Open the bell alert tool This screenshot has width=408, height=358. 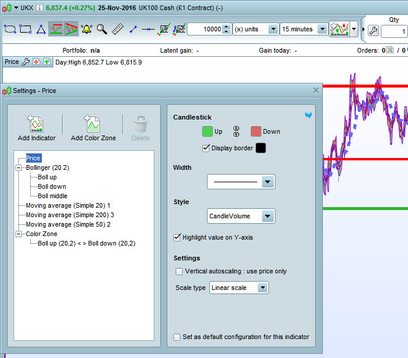[x=87, y=29]
